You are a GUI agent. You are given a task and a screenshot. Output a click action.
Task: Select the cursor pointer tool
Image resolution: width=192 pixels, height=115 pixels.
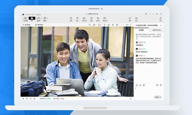coord(90,25)
